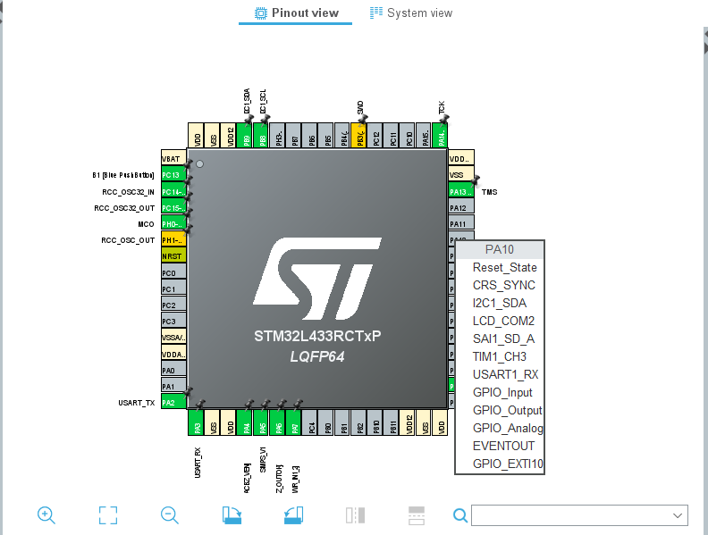Click the PC2 pin

pos(173,305)
